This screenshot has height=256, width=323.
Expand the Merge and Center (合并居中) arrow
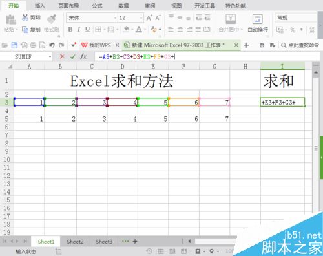[x=242, y=29]
